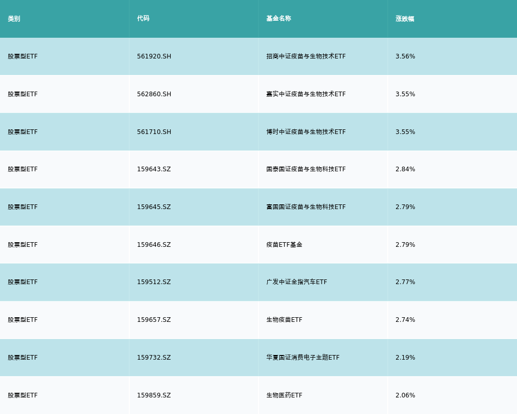Click 股票型ETF in the 159859.SZ row
Viewport: 517px width, 414px height.
[x=23, y=395]
